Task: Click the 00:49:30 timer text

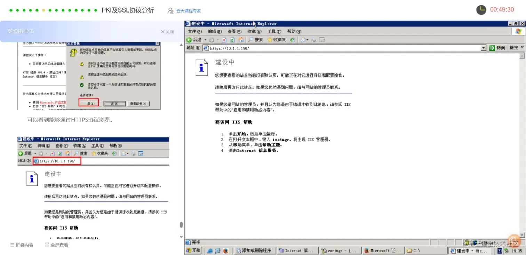Action: coord(502,10)
